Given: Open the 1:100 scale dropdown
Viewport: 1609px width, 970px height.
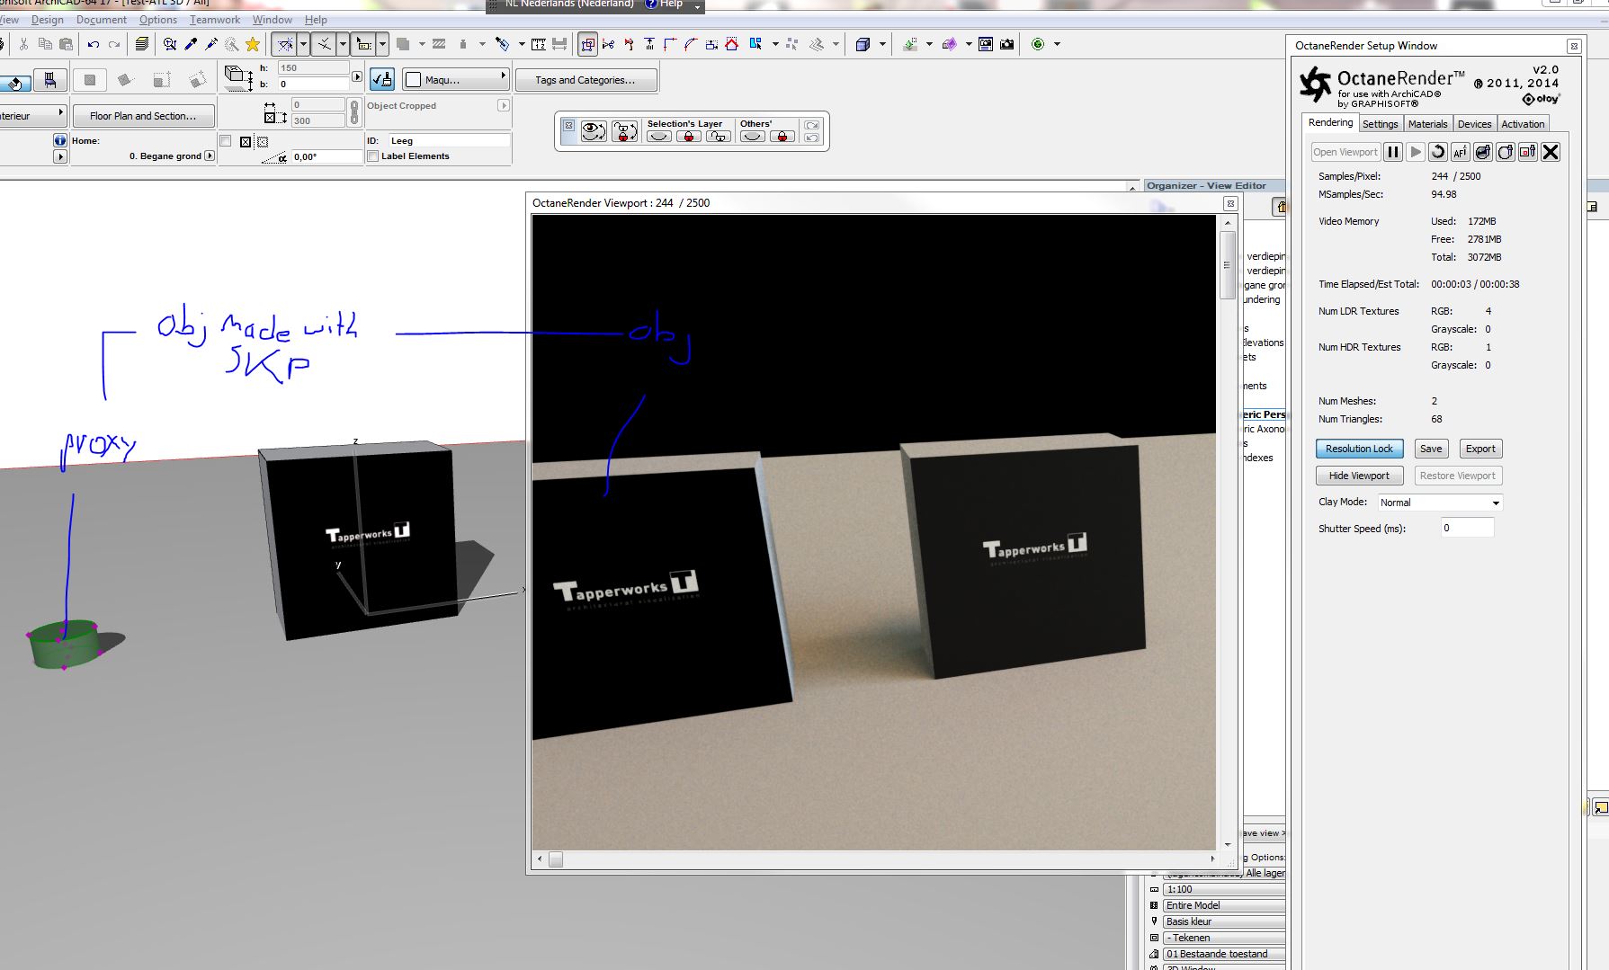Looking at the screenshot, I should (1224, 889).
